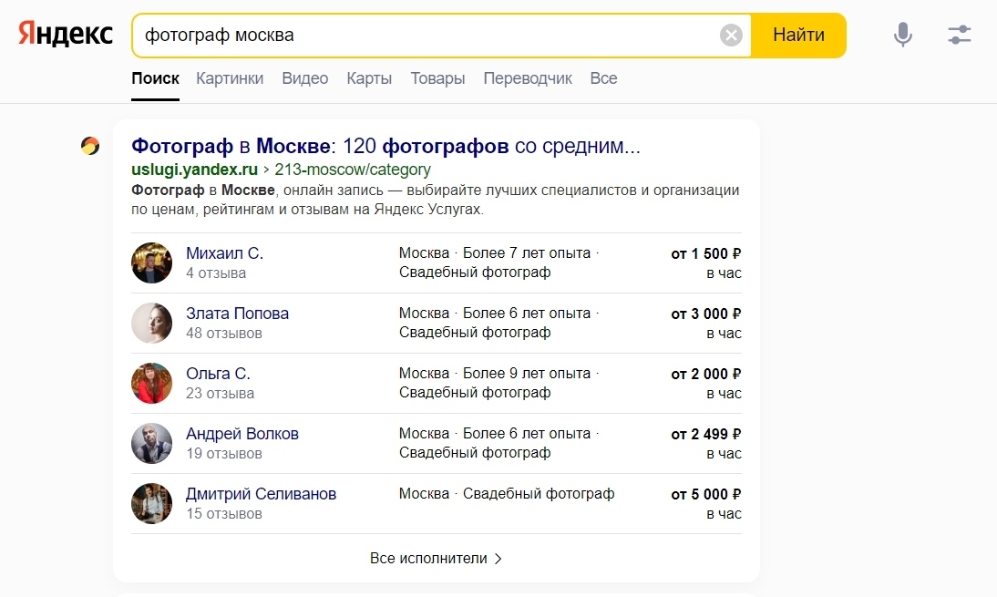Click the Yandex logo

pyautogui.click(x=66, y=36)
